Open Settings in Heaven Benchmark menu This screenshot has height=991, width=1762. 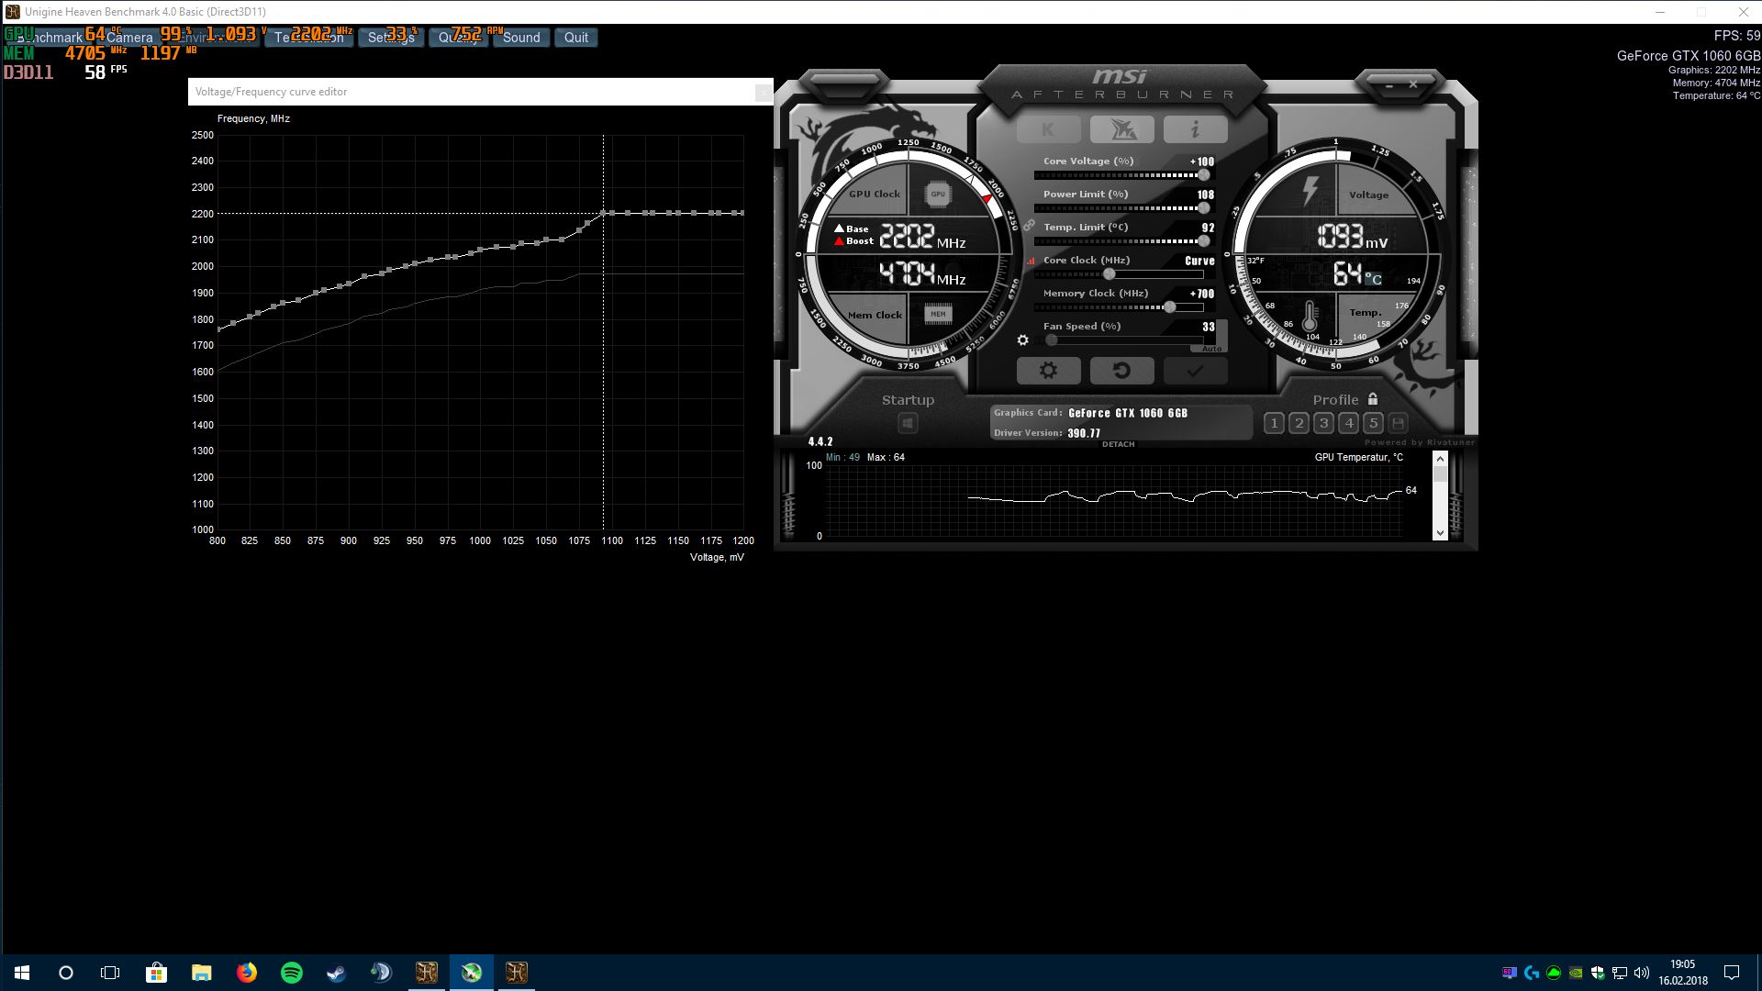pyautogui.click(x=391, y=38)
